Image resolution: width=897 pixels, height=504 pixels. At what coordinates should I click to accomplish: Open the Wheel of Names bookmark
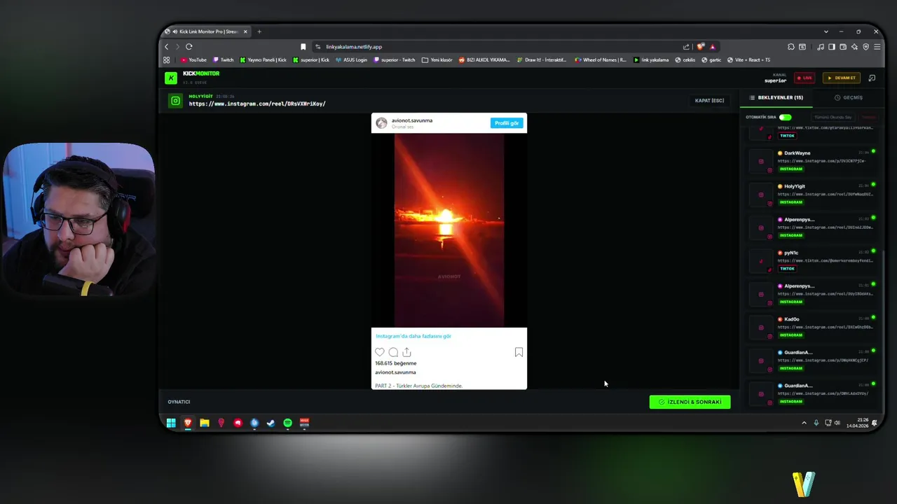click(601, 59)
